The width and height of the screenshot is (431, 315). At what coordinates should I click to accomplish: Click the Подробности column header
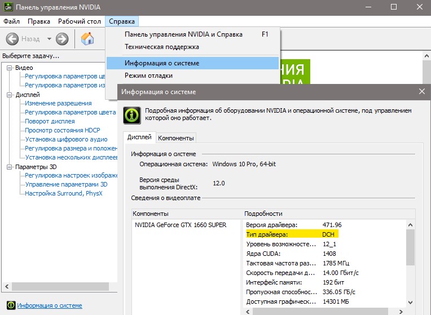tap(329, 214)
